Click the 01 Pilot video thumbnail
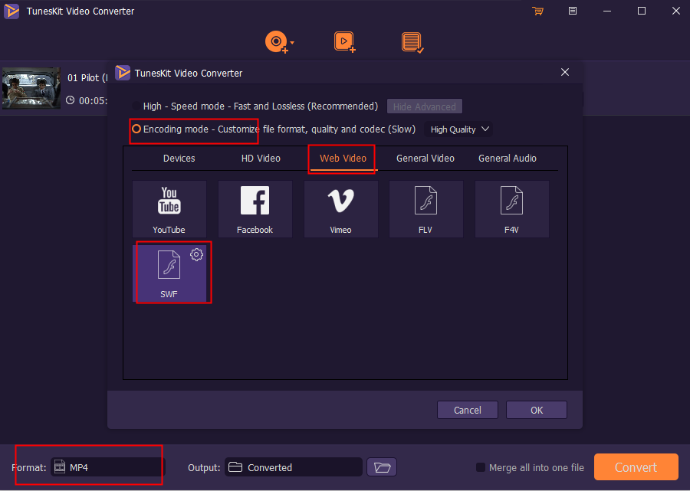 coord(31,88)
